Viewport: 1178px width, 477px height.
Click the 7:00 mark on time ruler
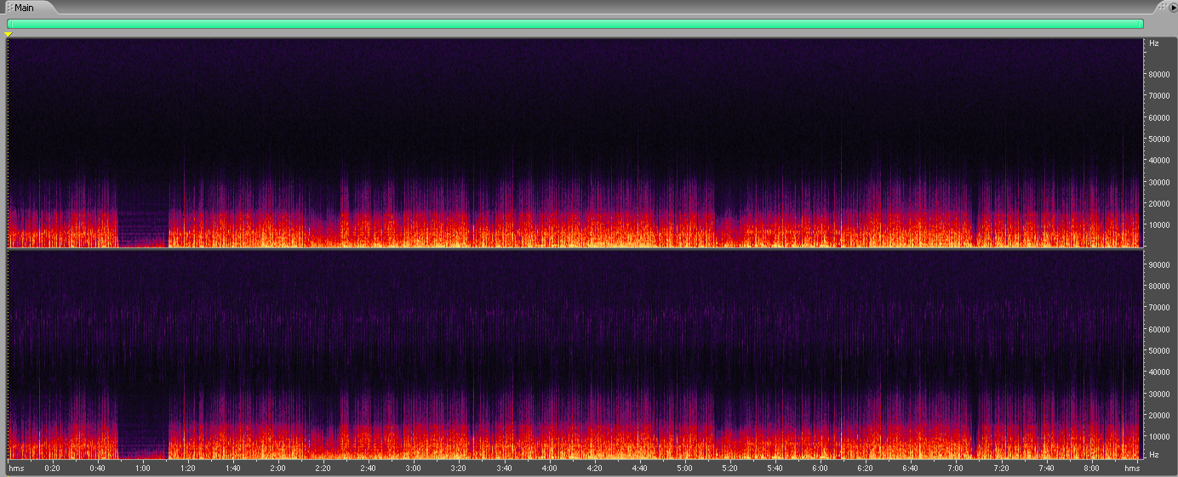955,468
